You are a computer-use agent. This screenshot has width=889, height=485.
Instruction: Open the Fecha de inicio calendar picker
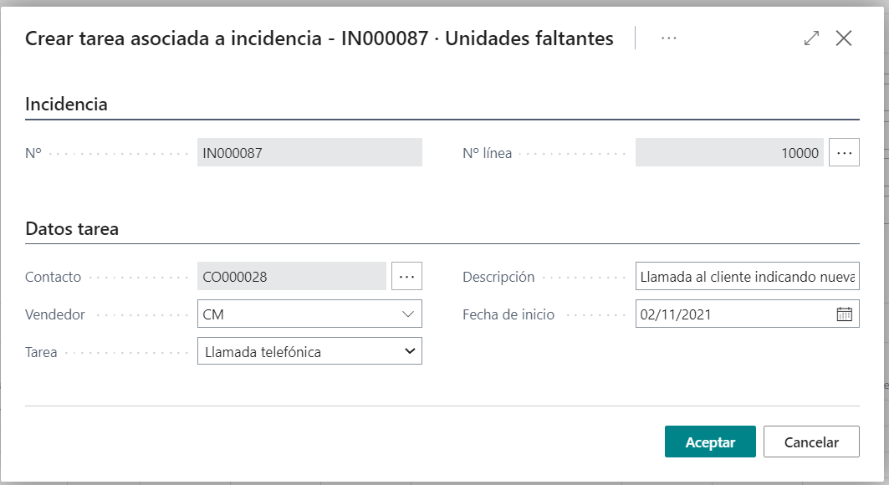[844, 314]
